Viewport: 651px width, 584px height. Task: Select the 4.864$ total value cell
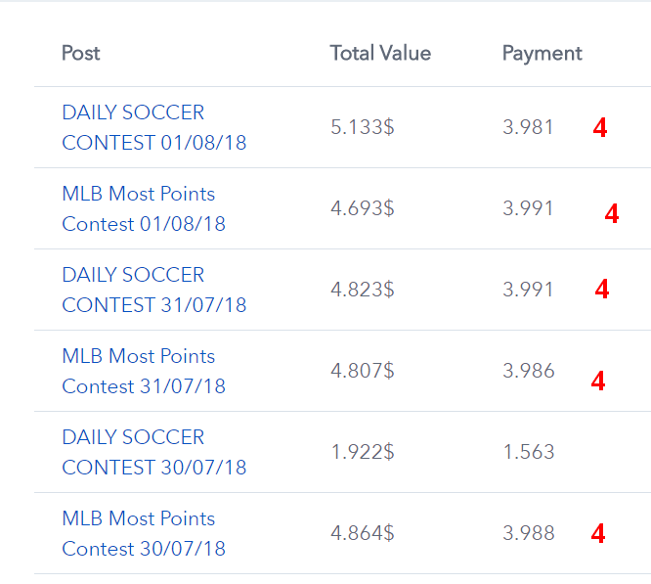tap(363, 533)
